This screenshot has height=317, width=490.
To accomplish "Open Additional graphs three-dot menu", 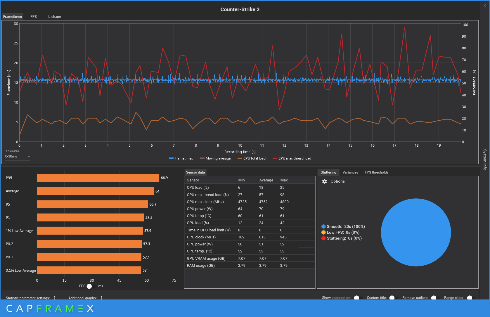I will [x=101, y=297].
